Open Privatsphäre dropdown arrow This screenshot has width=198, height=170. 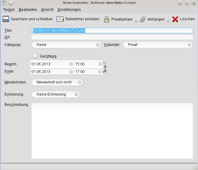pyautogui.click(x=136, y=21)
